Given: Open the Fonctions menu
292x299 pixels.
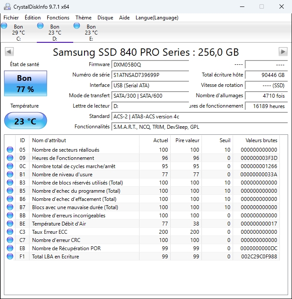Looking at the screenshot, I should pos(58,18).
